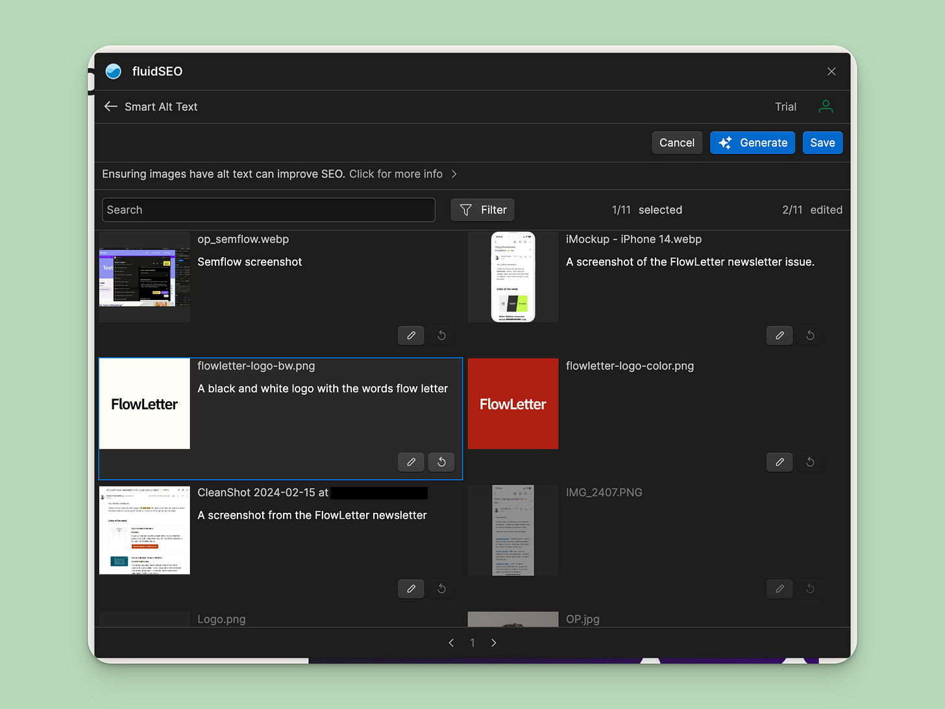Open the user account profile icon

[x=826, y=106]
